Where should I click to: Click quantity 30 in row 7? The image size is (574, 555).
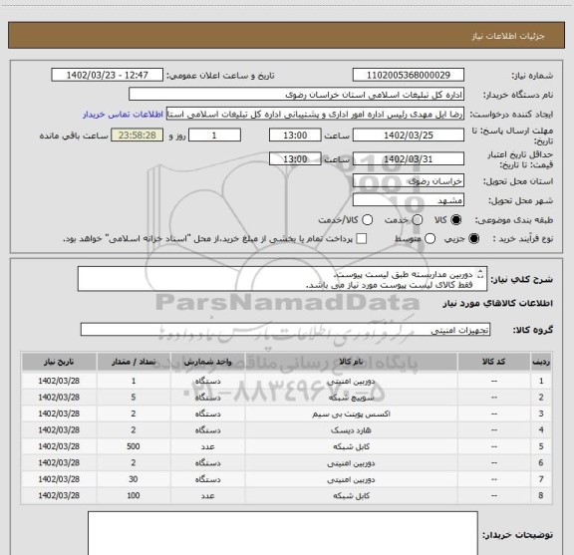[x=134, y=479]
